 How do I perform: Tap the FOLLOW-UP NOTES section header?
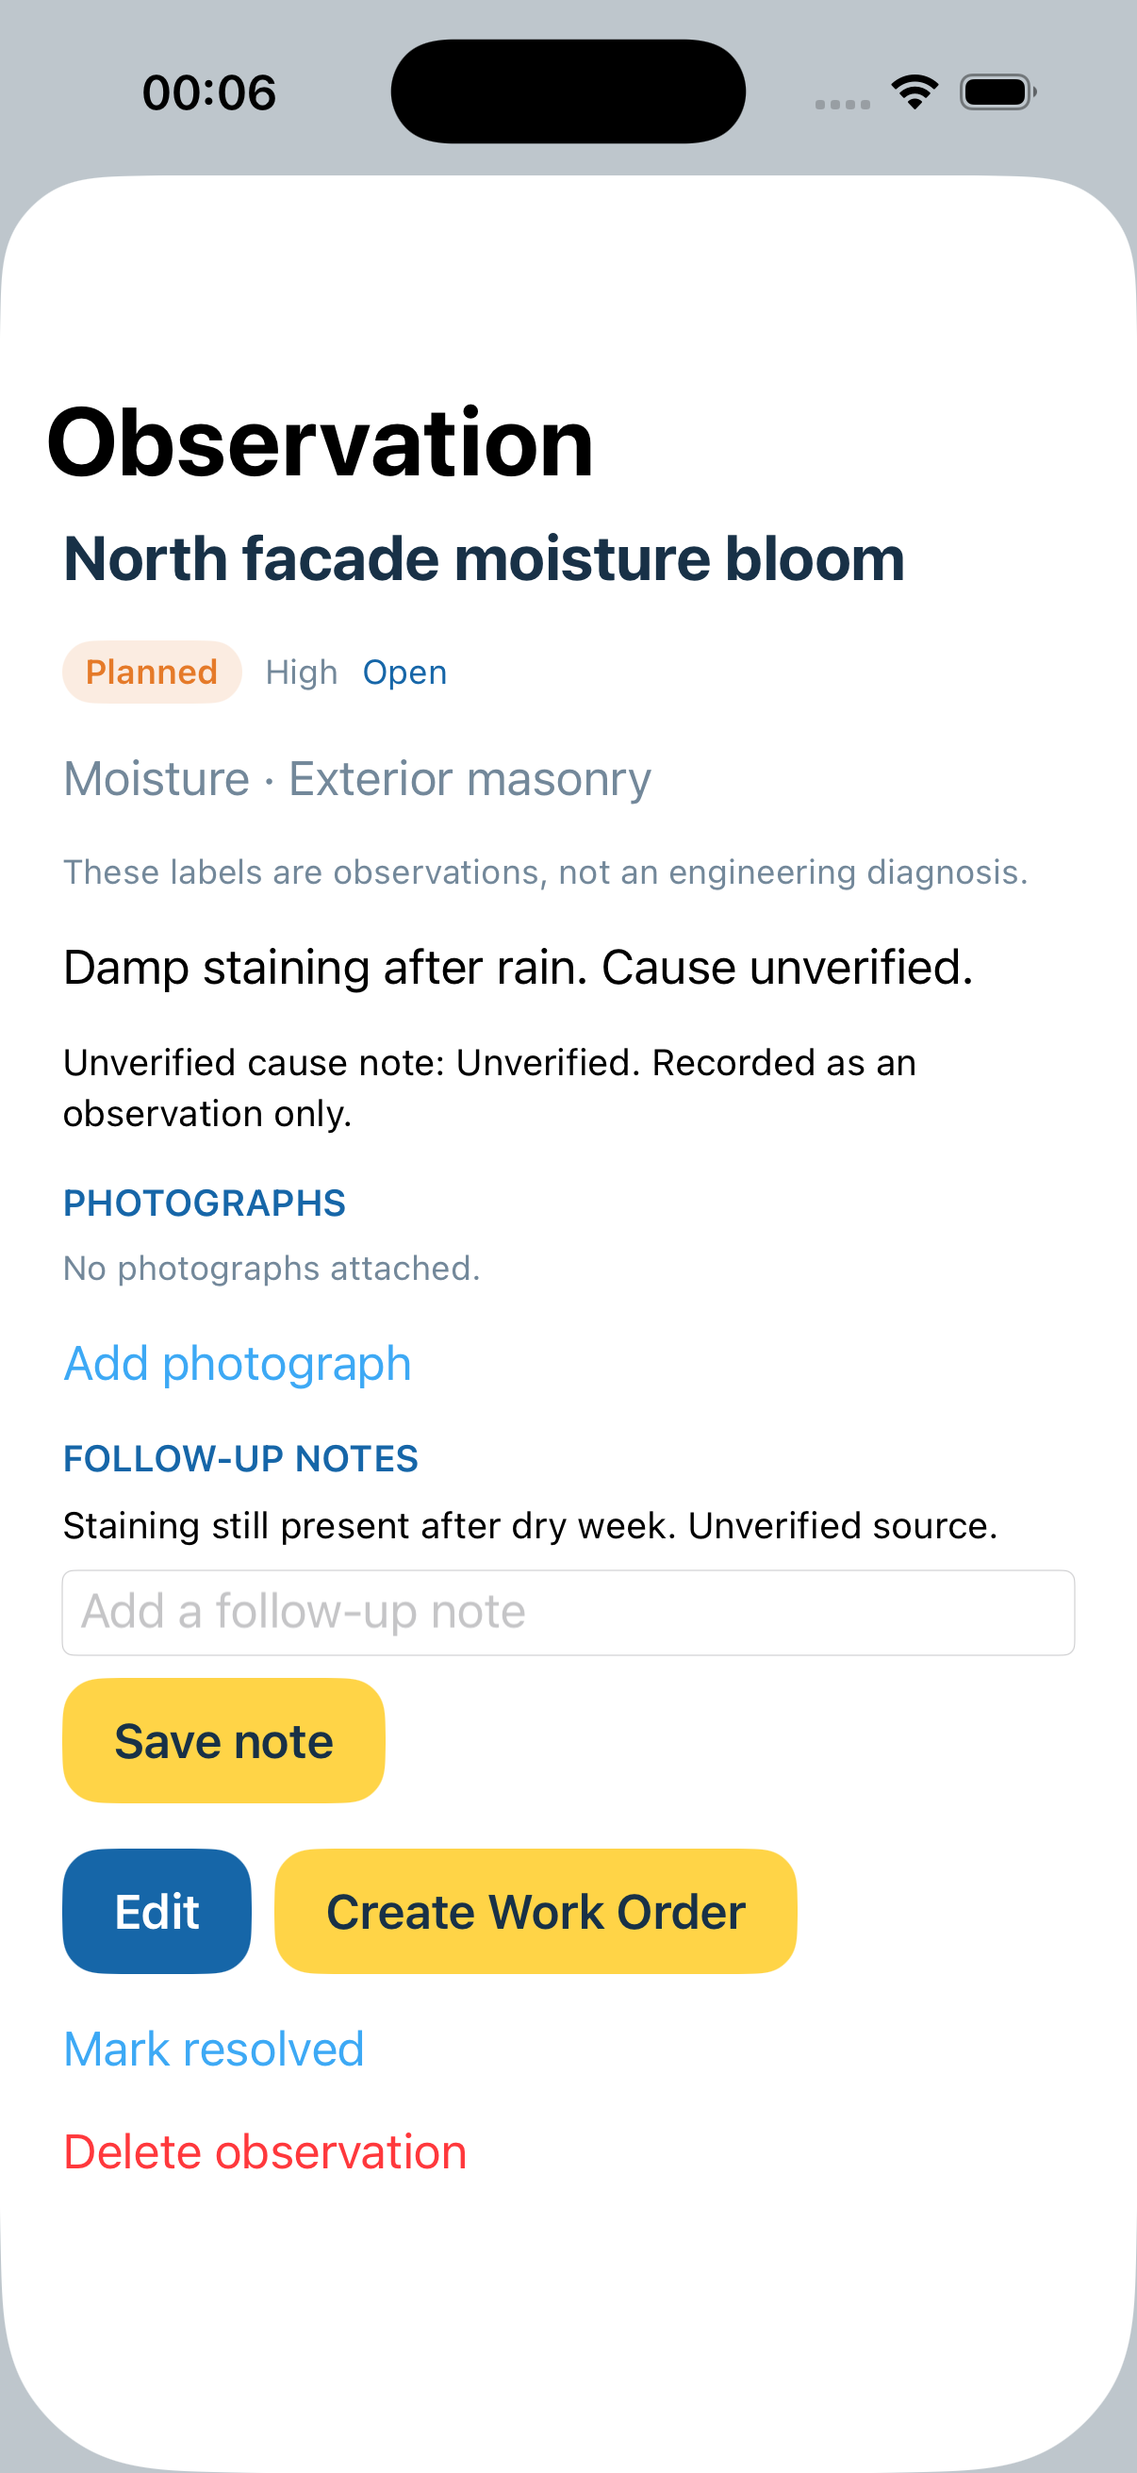(240, 1459)
